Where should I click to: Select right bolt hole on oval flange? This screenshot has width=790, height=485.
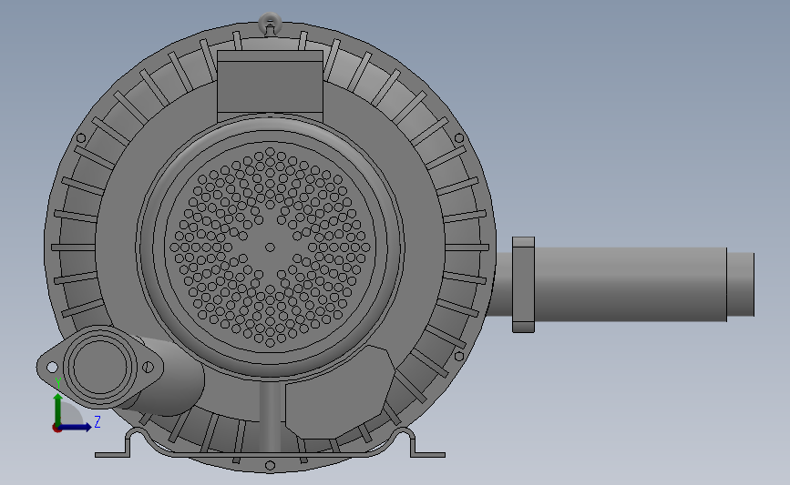point(149,368)
